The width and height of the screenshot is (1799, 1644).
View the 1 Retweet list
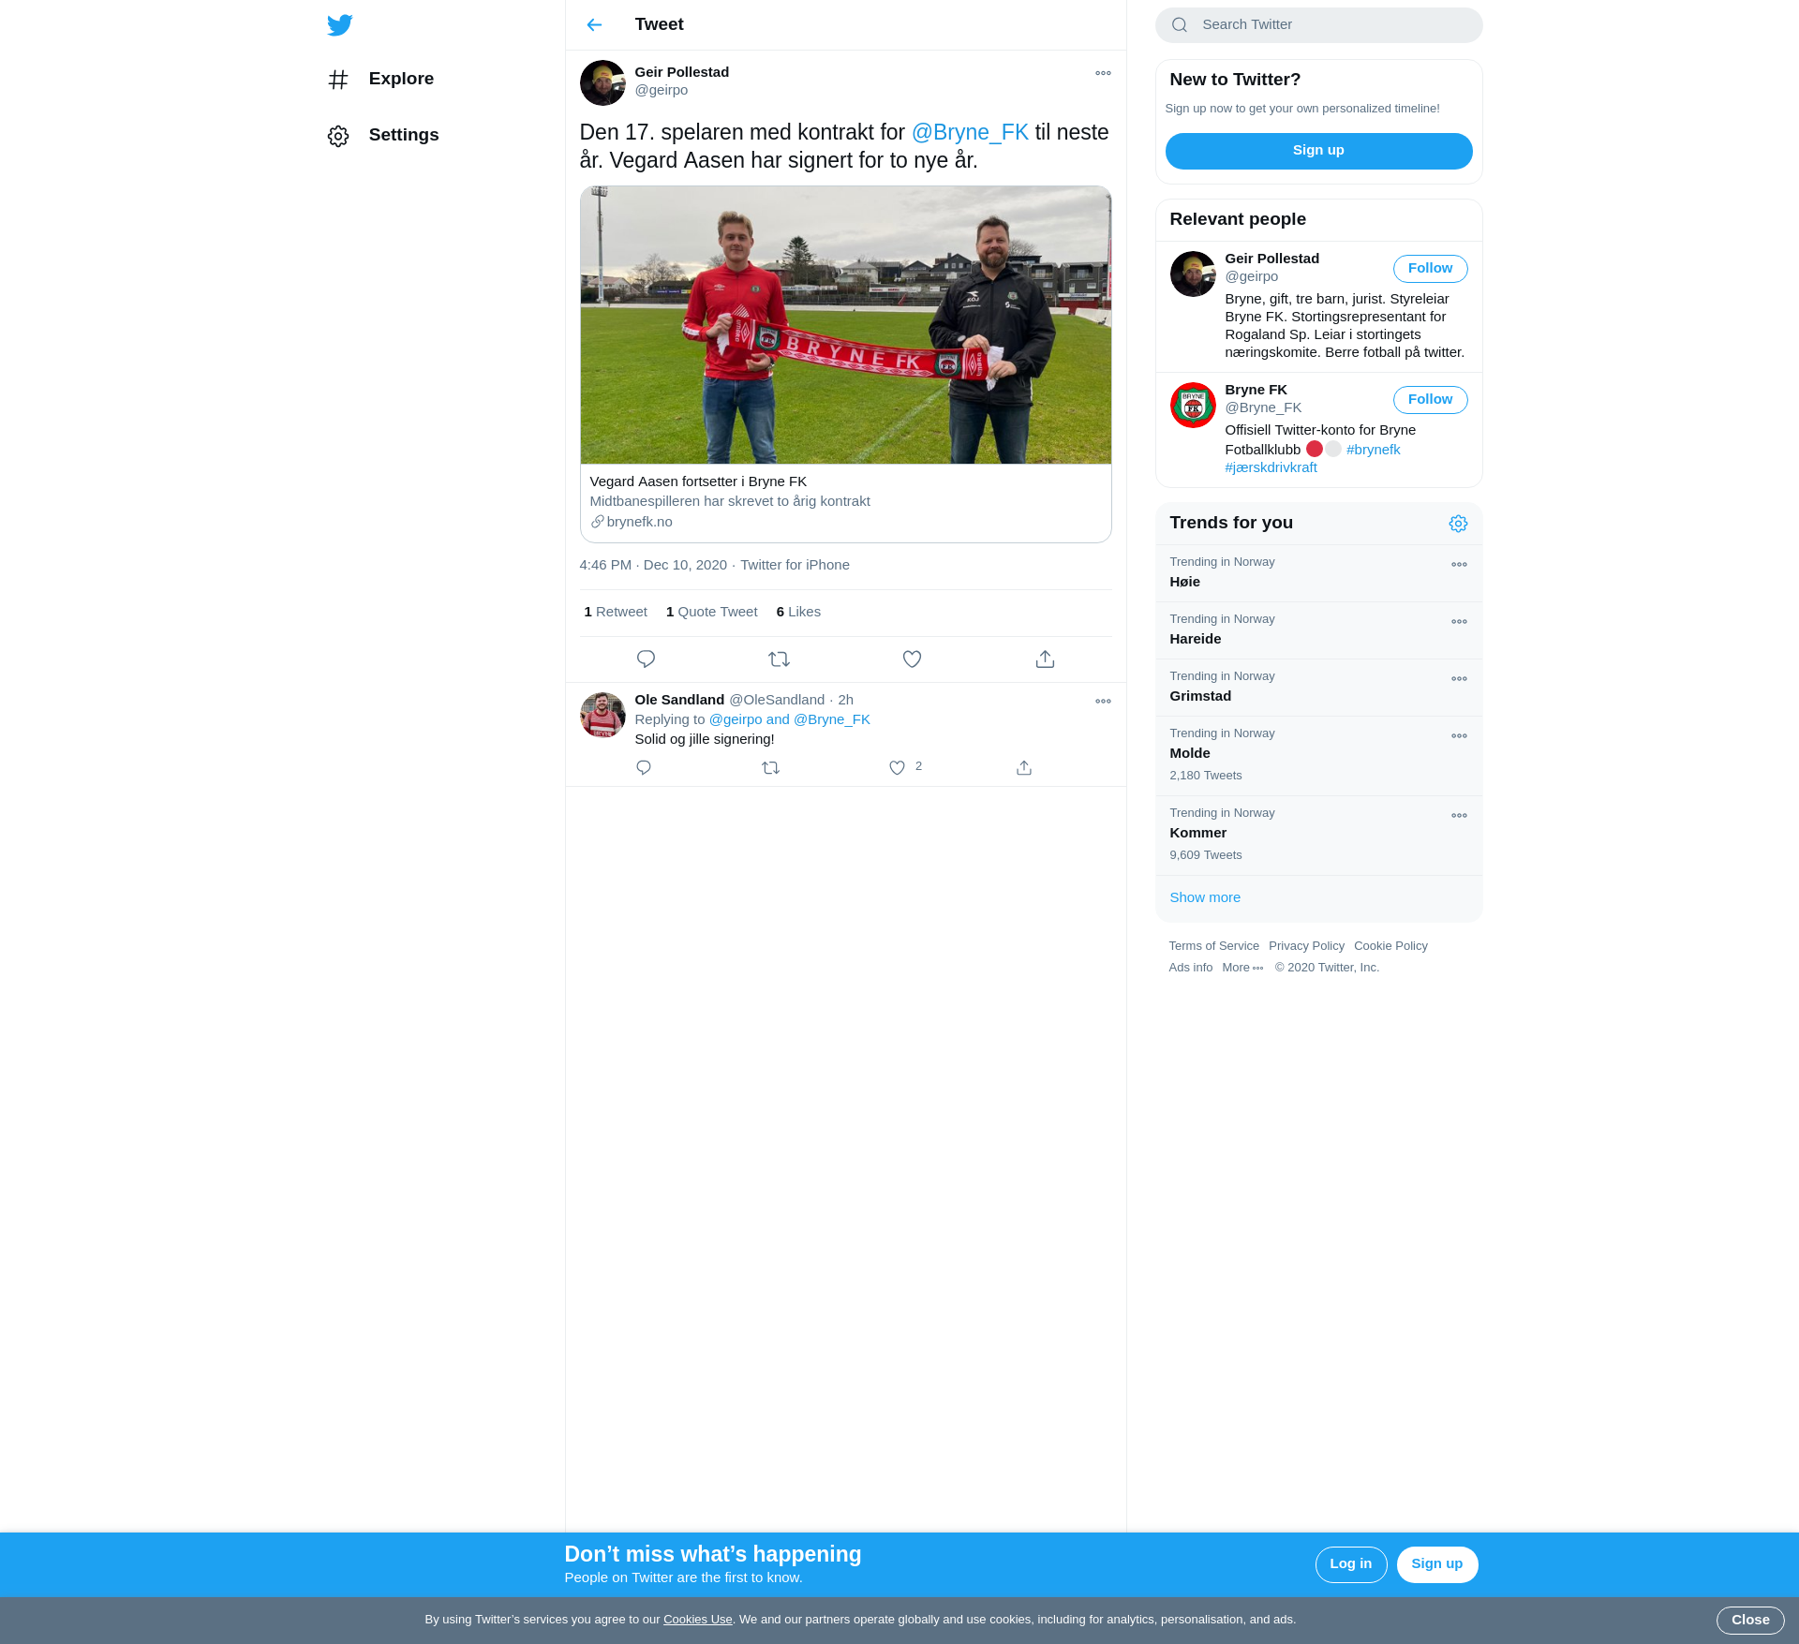[x=616, y=612]
